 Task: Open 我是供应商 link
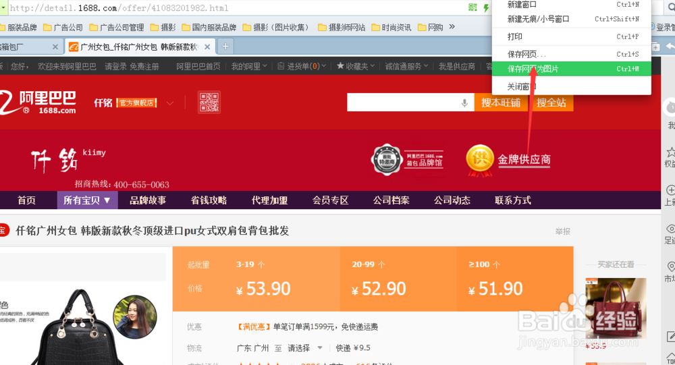click(x=457, y=66)
